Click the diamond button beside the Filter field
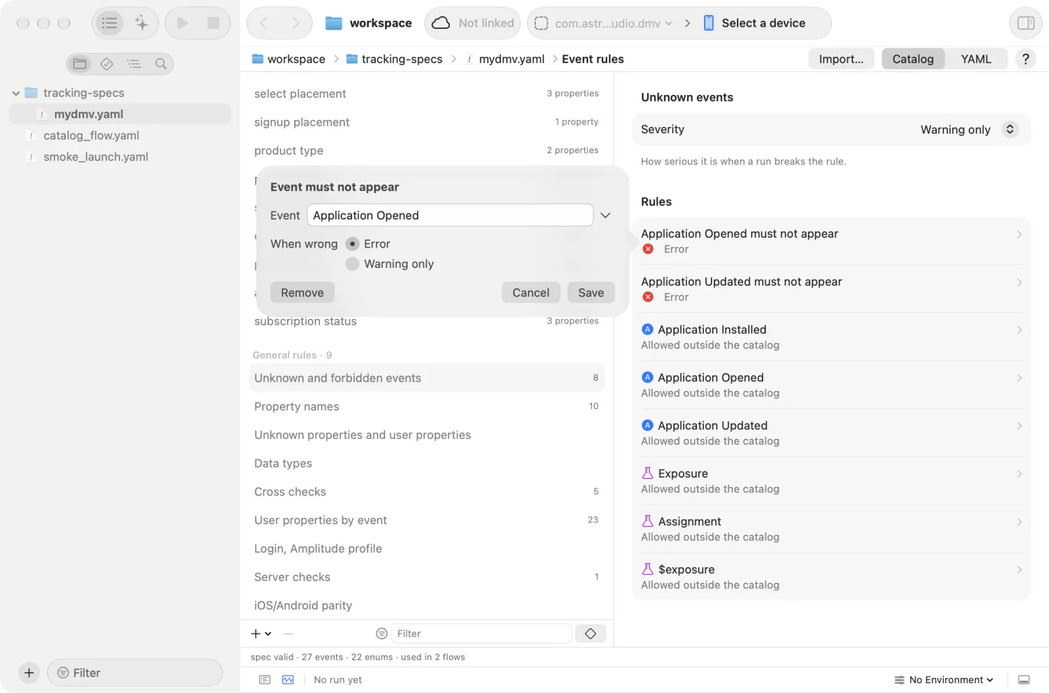Viewport: 1049px width, 693px height. coord(590,633)
